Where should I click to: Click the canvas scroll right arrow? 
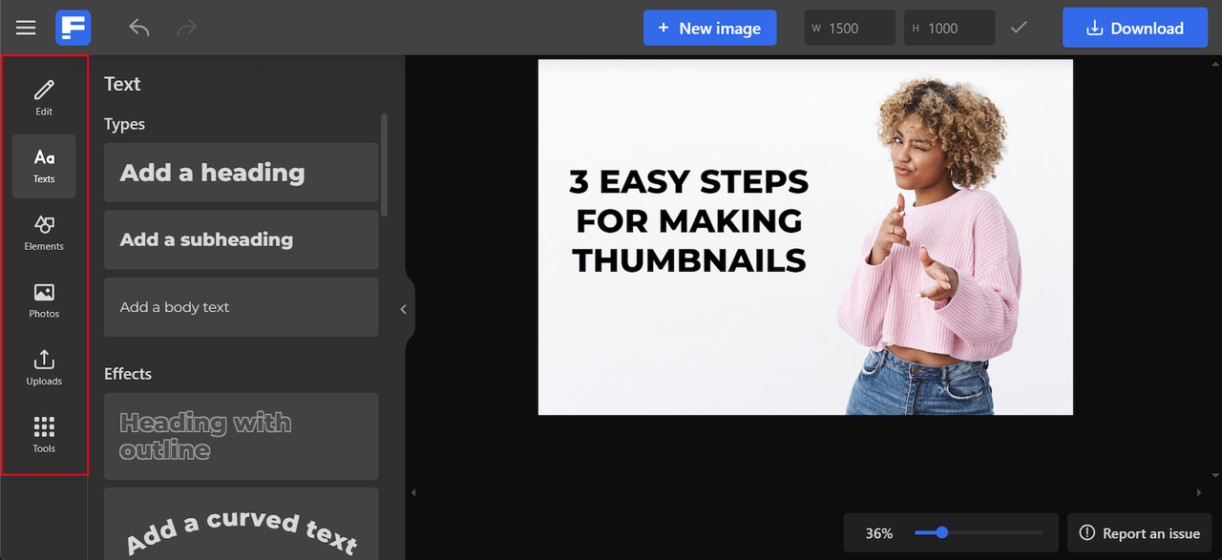(x=1199, y=492)
